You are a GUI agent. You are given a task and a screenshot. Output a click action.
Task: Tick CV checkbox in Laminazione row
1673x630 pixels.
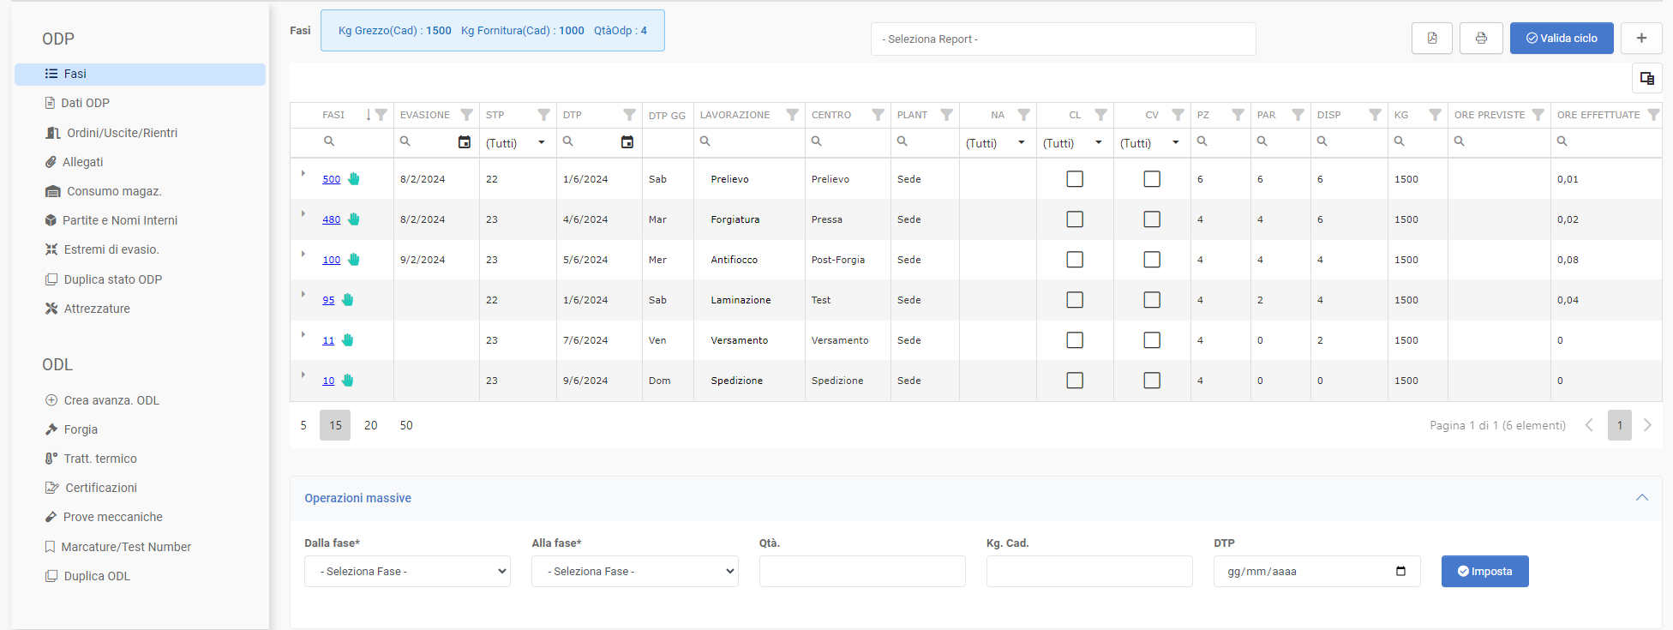tap(1152, 300)
